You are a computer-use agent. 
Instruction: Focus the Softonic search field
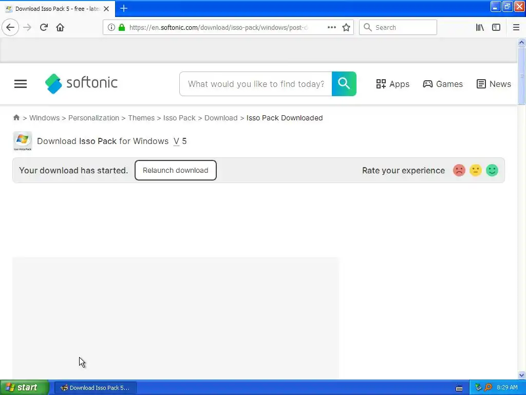click(256, 84)
